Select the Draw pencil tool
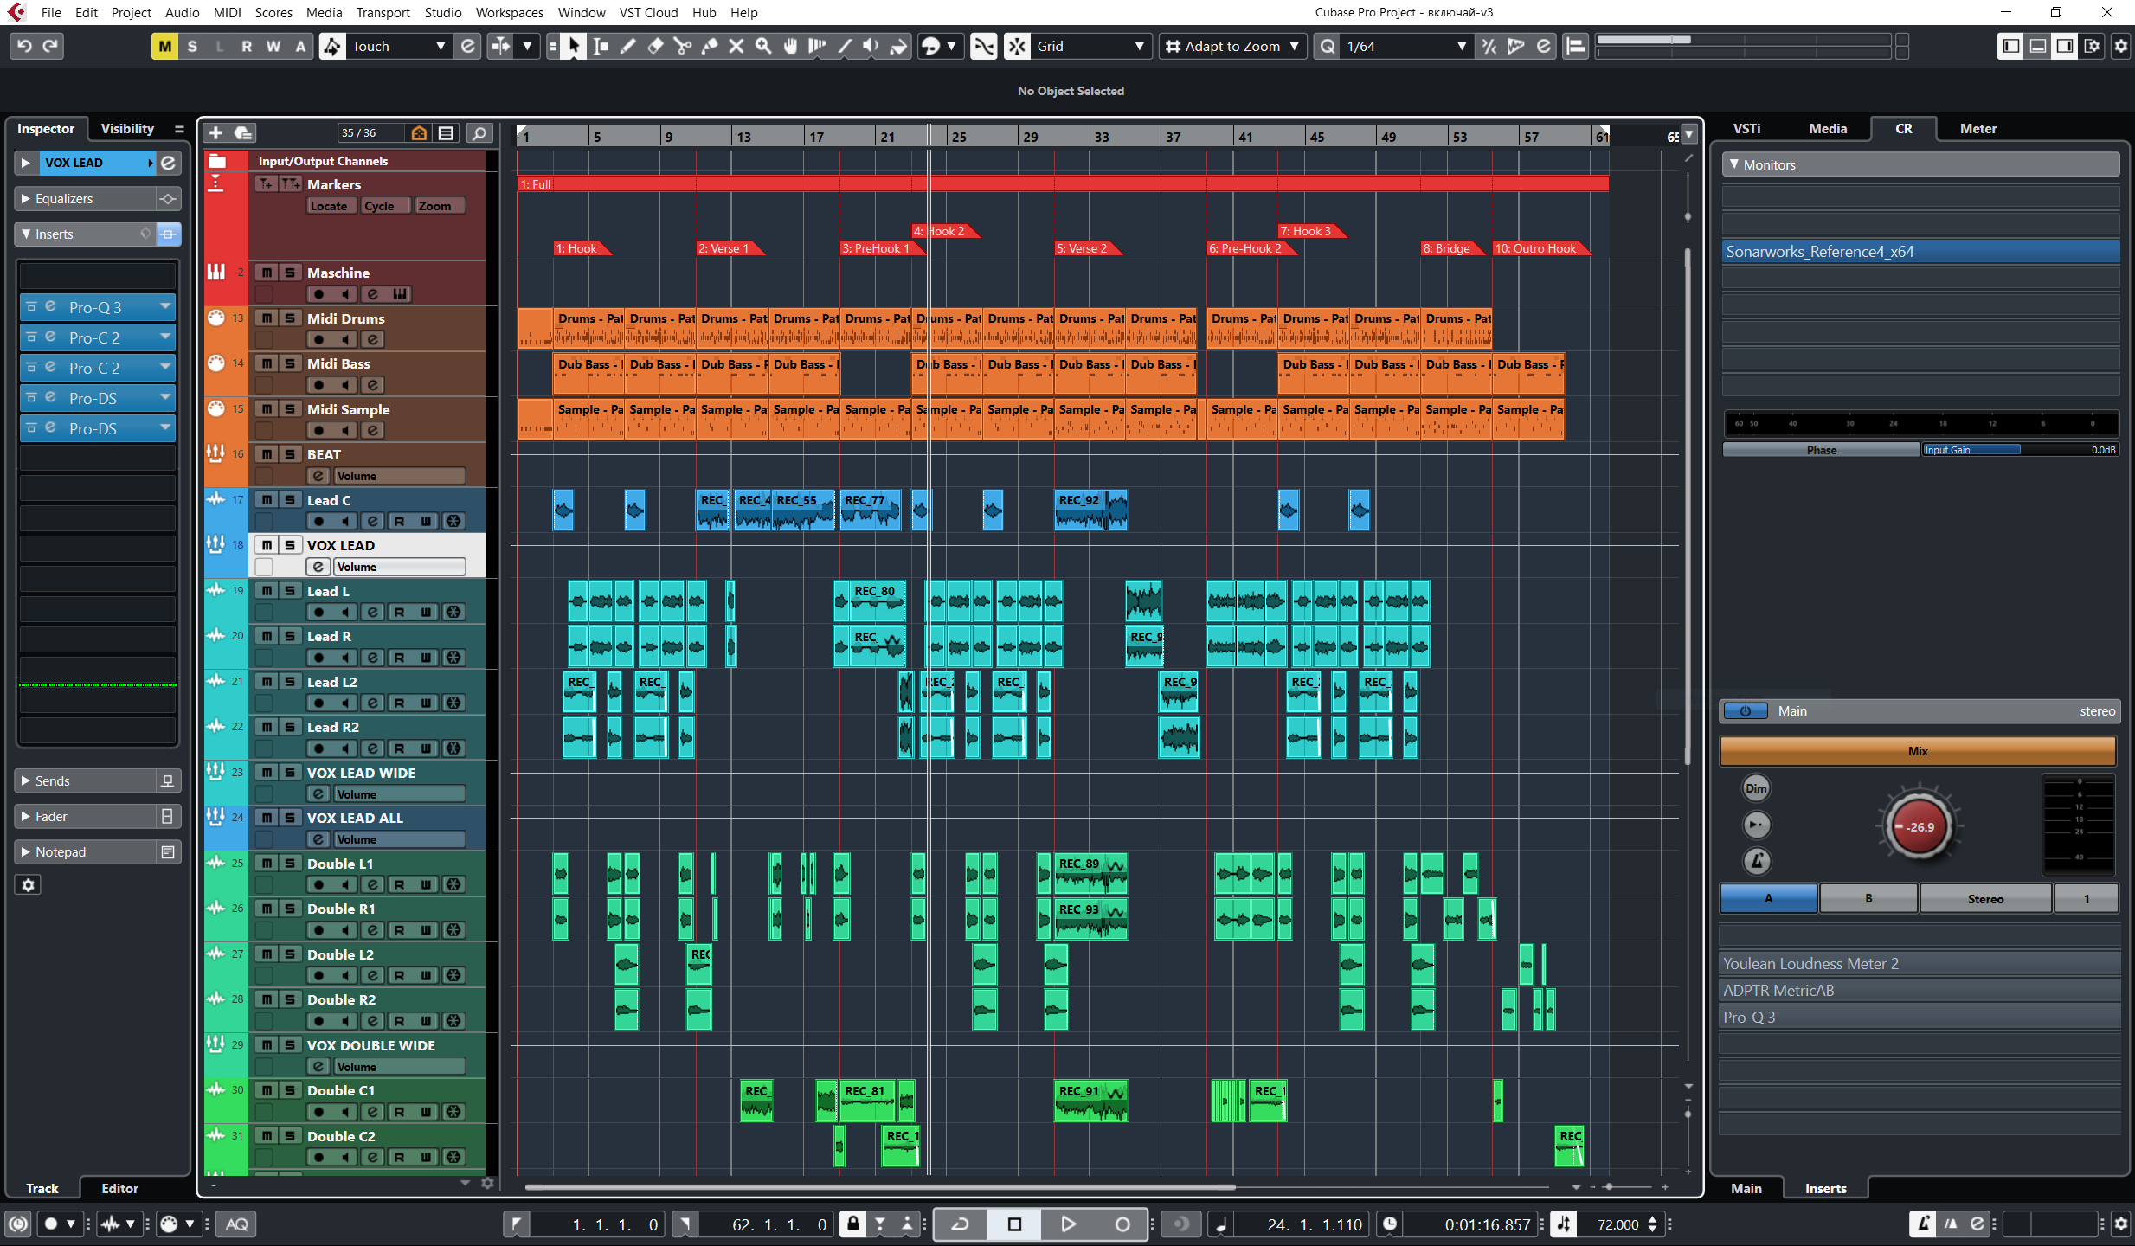Viewport: 2135px width, 1246px height. click(628, 47)
